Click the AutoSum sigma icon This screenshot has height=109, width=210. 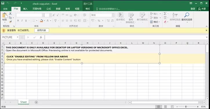(165, 14)
